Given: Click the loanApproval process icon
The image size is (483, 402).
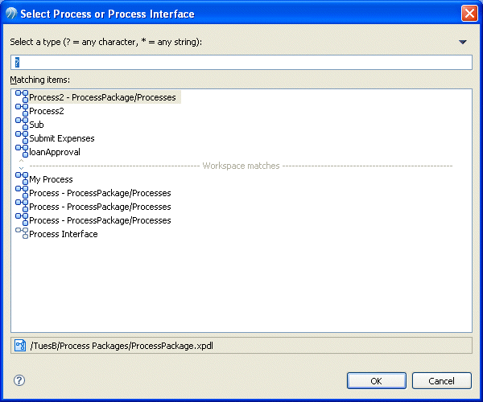Looking at the screenshot, I should tap(22, 151).
